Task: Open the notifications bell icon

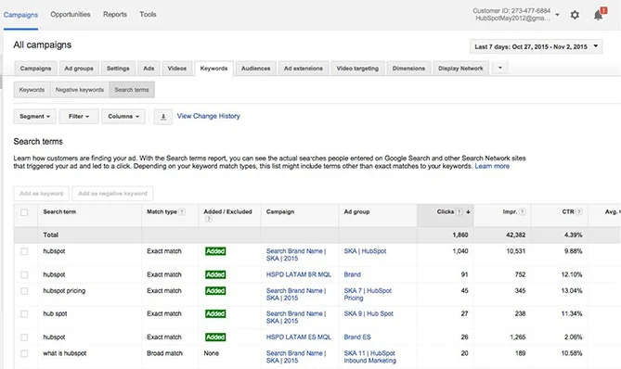Action: [599, 15]
